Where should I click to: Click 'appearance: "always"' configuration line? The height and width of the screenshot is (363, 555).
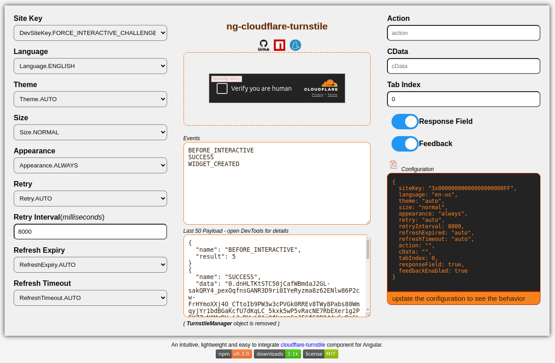[x=433, y=213]
